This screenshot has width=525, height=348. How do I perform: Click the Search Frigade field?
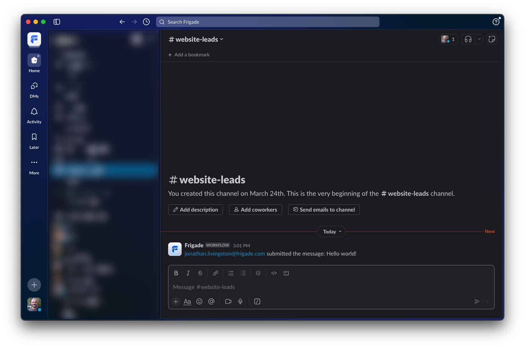268,22
